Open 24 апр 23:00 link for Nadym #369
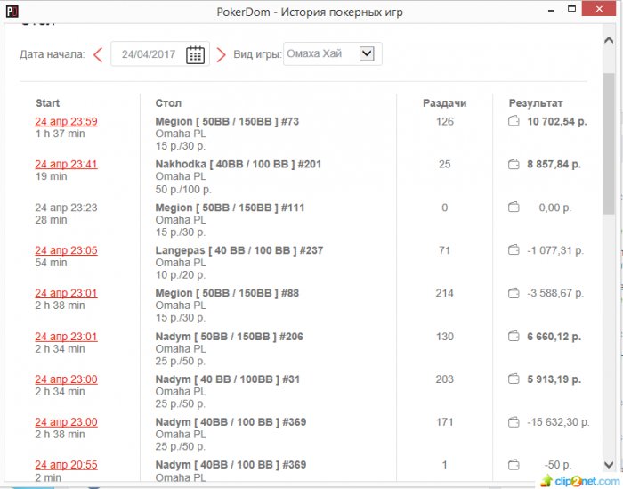The height and width of the screenshot is (489, 623). tap(66, 422)
